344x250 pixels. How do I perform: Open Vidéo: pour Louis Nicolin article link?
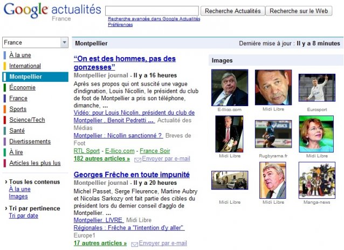click(134, 116)
